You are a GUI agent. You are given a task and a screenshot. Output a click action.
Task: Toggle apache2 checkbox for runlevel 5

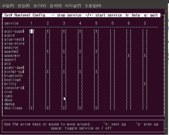pos(96,51)
